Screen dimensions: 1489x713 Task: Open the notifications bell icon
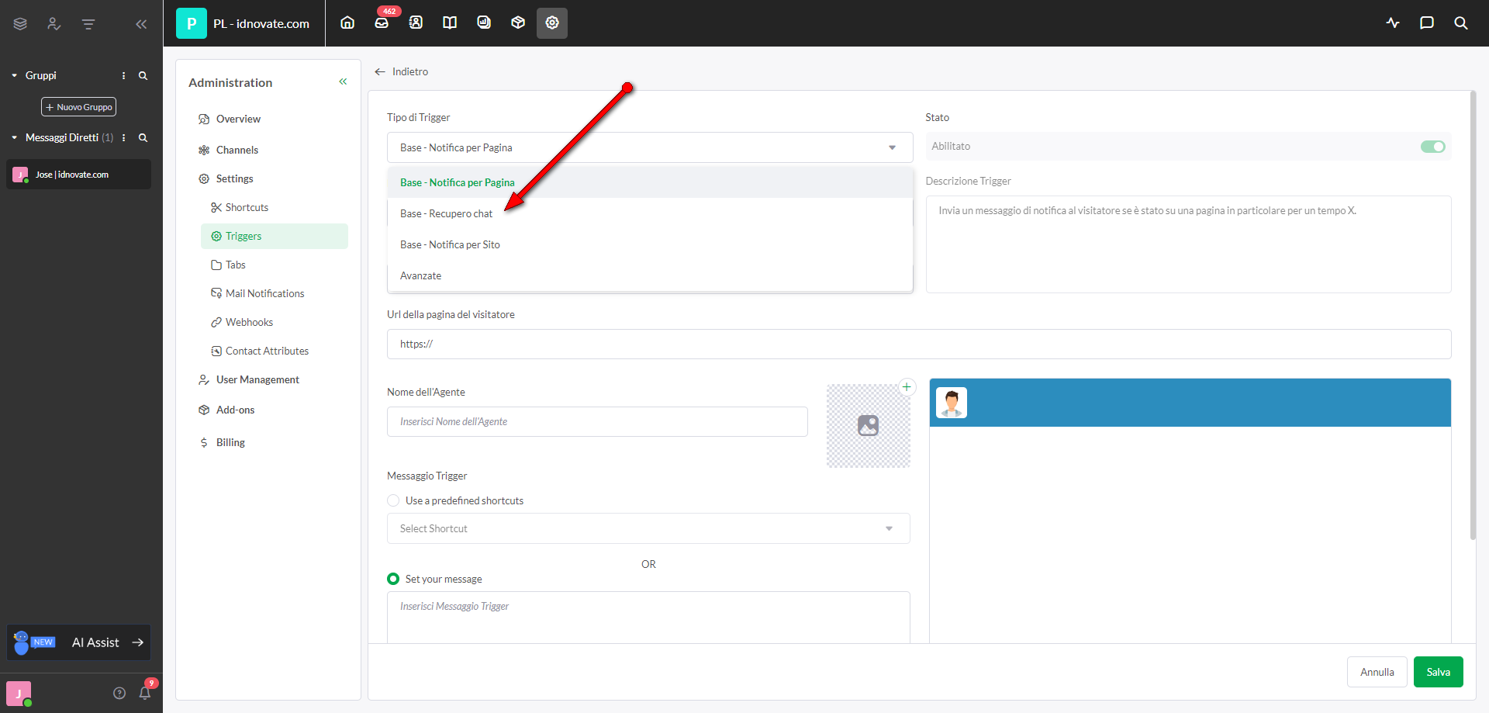coord(145,693)
